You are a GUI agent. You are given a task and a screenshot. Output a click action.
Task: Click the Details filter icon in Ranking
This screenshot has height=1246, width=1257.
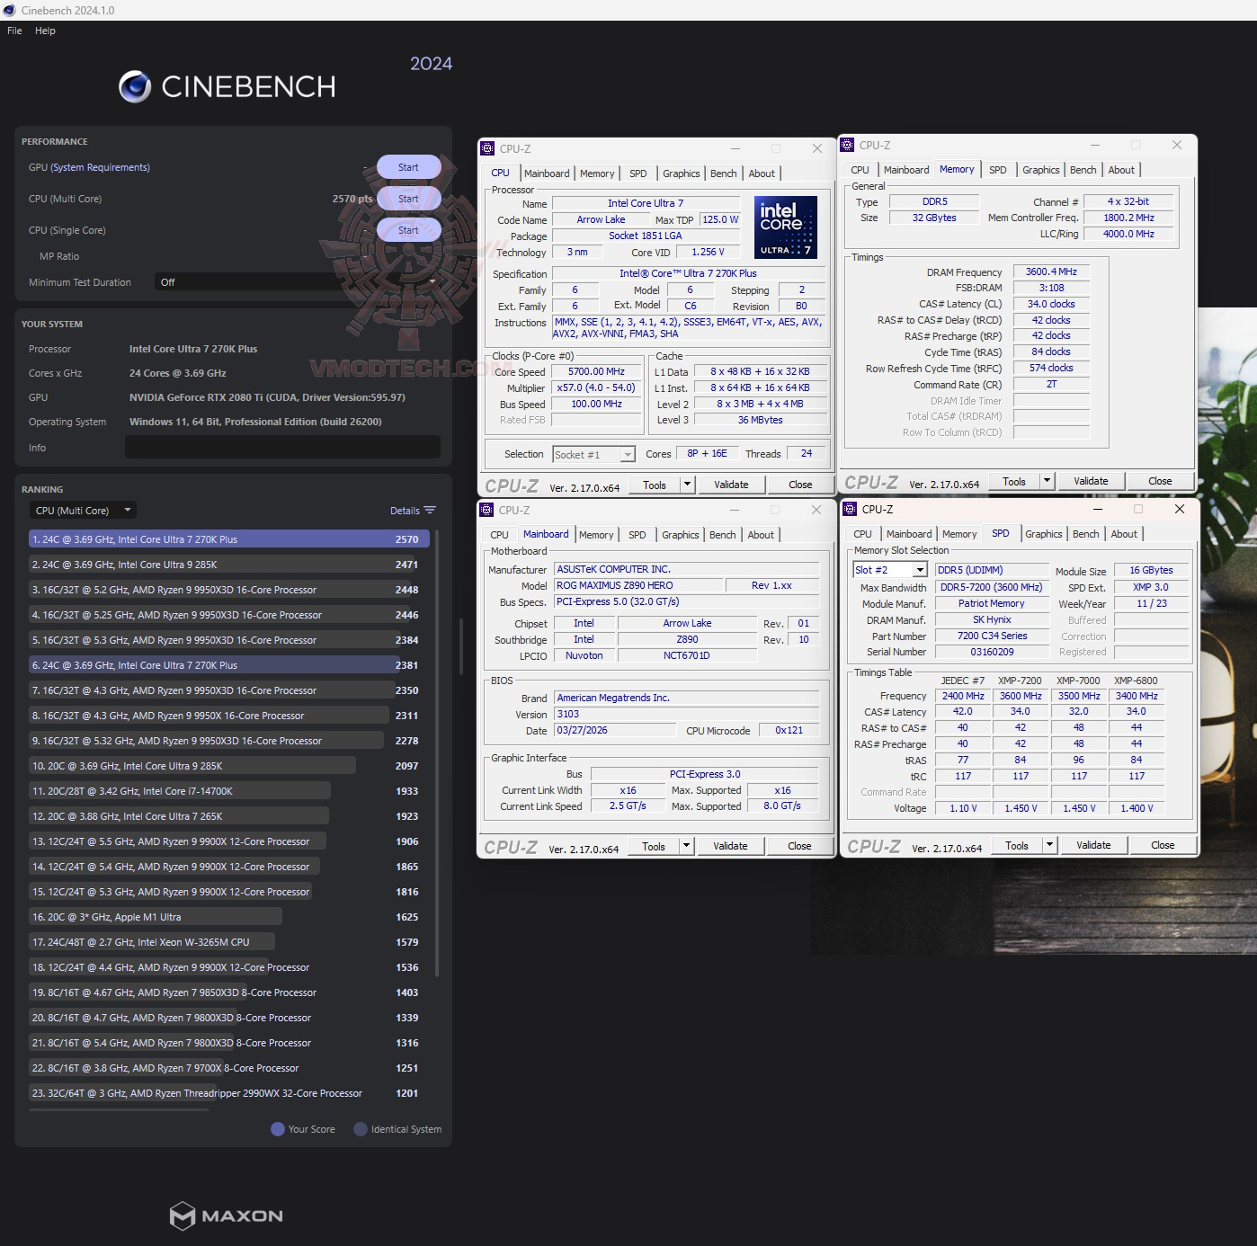click(x=430, y=511)
